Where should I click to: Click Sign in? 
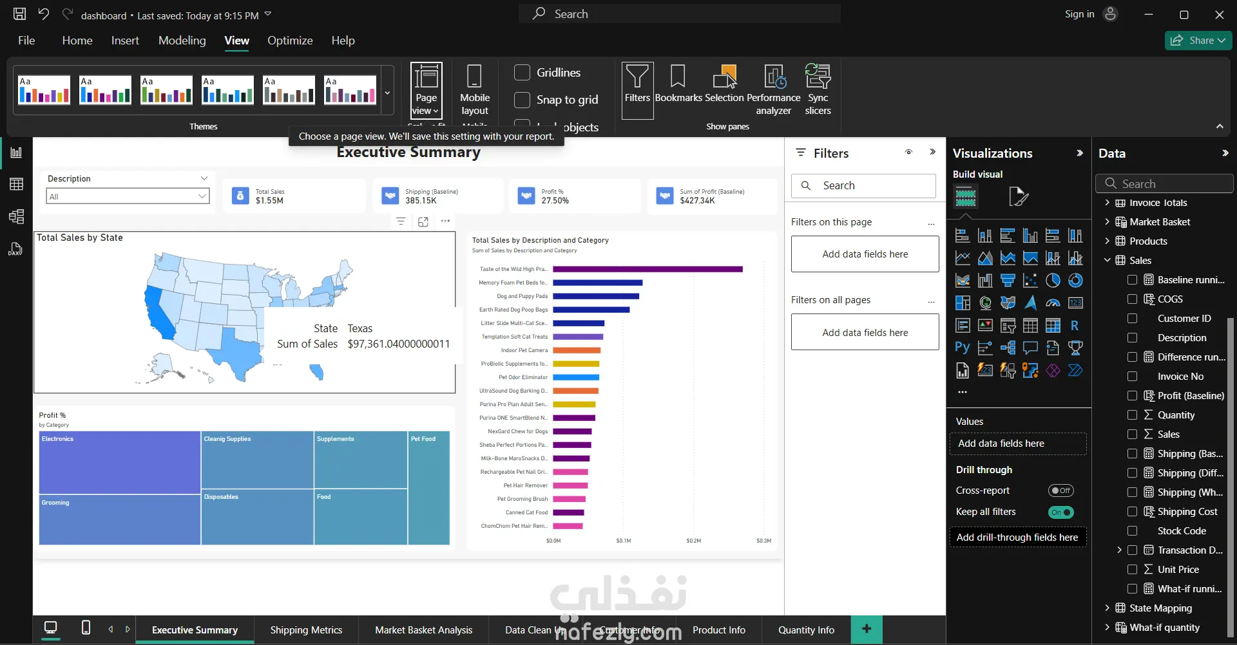point(1080,14)
